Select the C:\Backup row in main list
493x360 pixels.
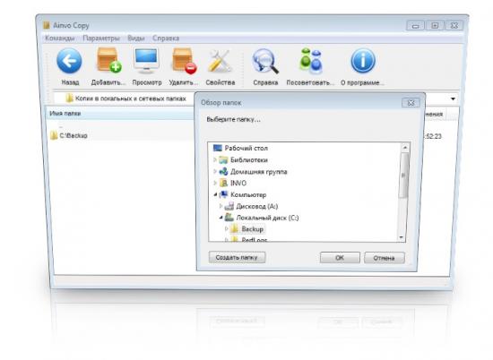pos(121,135)
